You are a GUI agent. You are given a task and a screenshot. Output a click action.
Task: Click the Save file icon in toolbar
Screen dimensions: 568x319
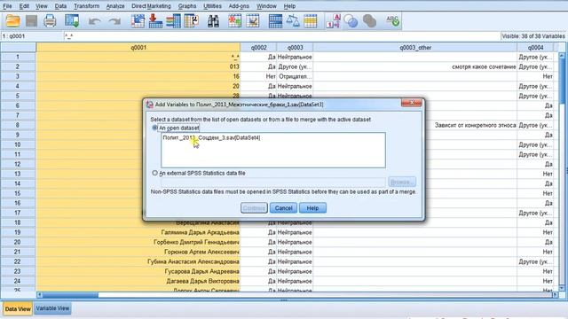[x=32, y=21]
